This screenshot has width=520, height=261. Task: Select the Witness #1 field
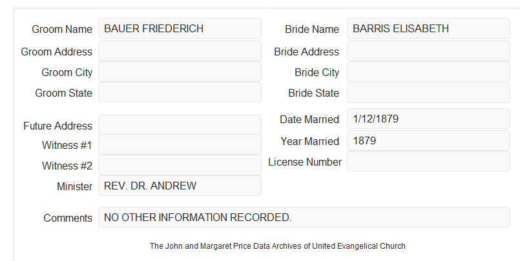point(180,144)
